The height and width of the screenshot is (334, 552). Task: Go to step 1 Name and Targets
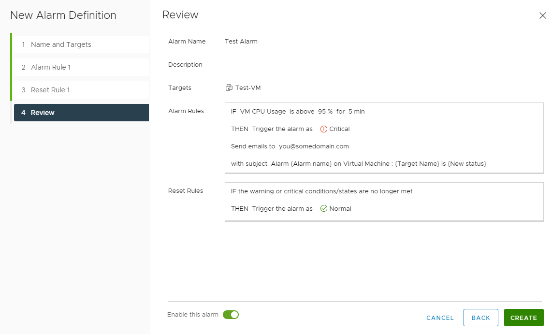81,44
